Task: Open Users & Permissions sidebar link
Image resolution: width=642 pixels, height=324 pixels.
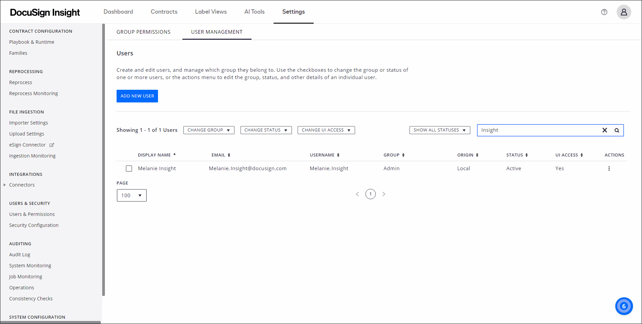Action: [32, 214]
